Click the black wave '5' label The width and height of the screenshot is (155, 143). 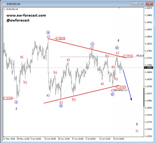click(137, 124)
